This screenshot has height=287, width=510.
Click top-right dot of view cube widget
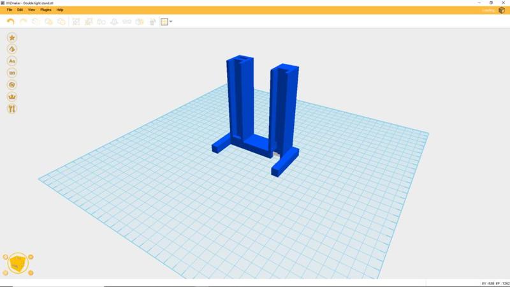[31, 257]
